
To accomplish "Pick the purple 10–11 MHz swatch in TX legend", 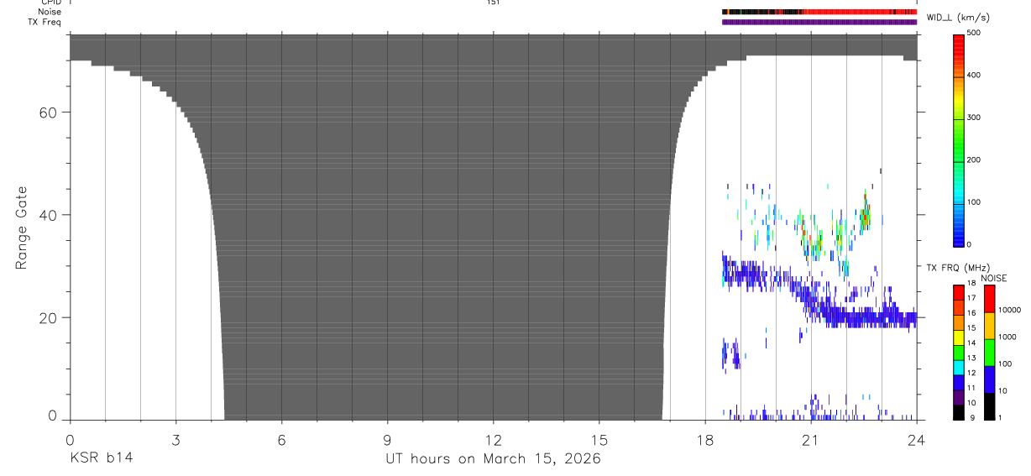I will pyautogui.click(x=960, y=396).
